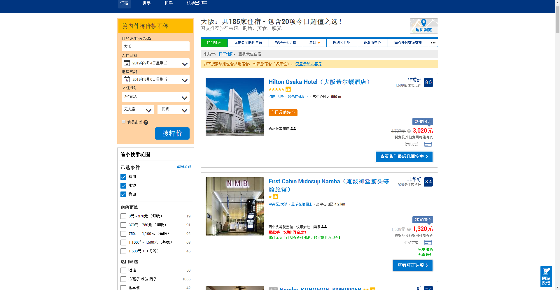
Task: Click Hilton's 显示在地图上 link
Action: pyautogui.click(x=298, y=97)
